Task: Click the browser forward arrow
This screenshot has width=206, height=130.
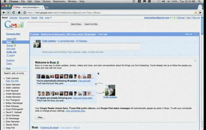Action: coord(8,12)
